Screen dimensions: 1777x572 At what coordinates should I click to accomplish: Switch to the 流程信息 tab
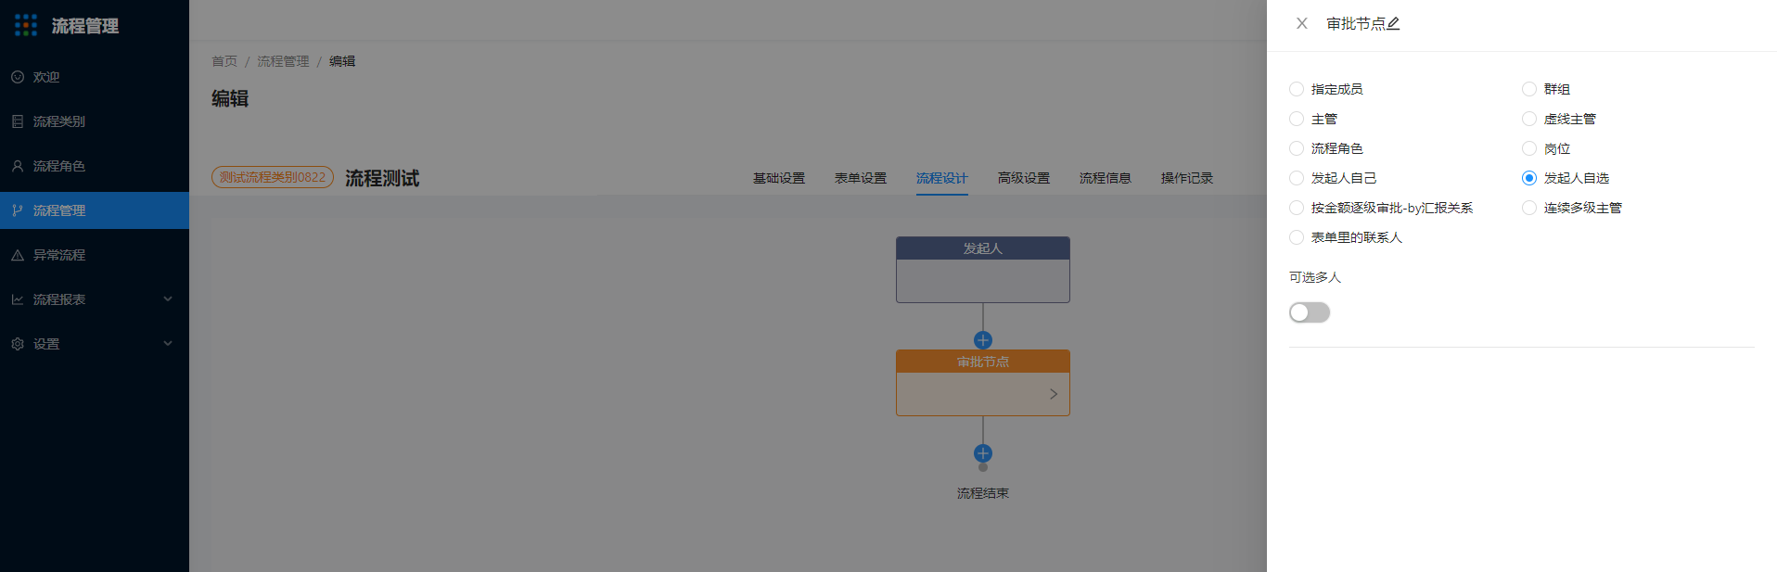point(1106,178)
